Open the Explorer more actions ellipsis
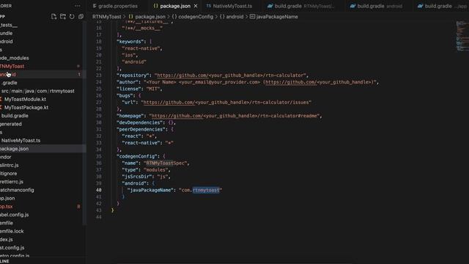The width and height of the screenshot is (469, 264). click(x=78, y=6)
